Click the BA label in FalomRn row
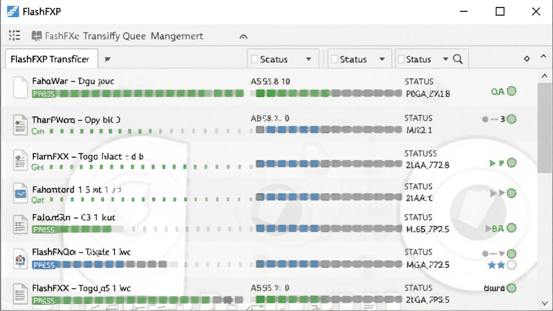This screenshot has height=311, width=553. [497, 228]
